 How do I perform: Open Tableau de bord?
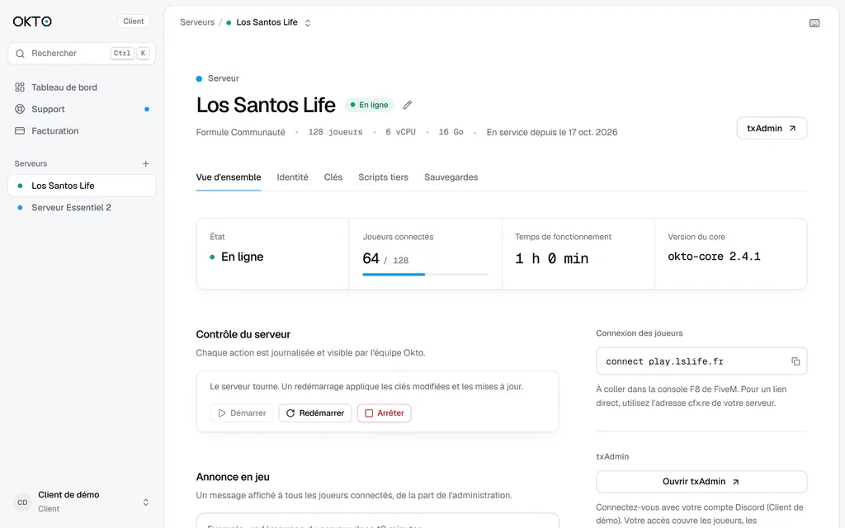pyautogui.click(x=82, y=87)
